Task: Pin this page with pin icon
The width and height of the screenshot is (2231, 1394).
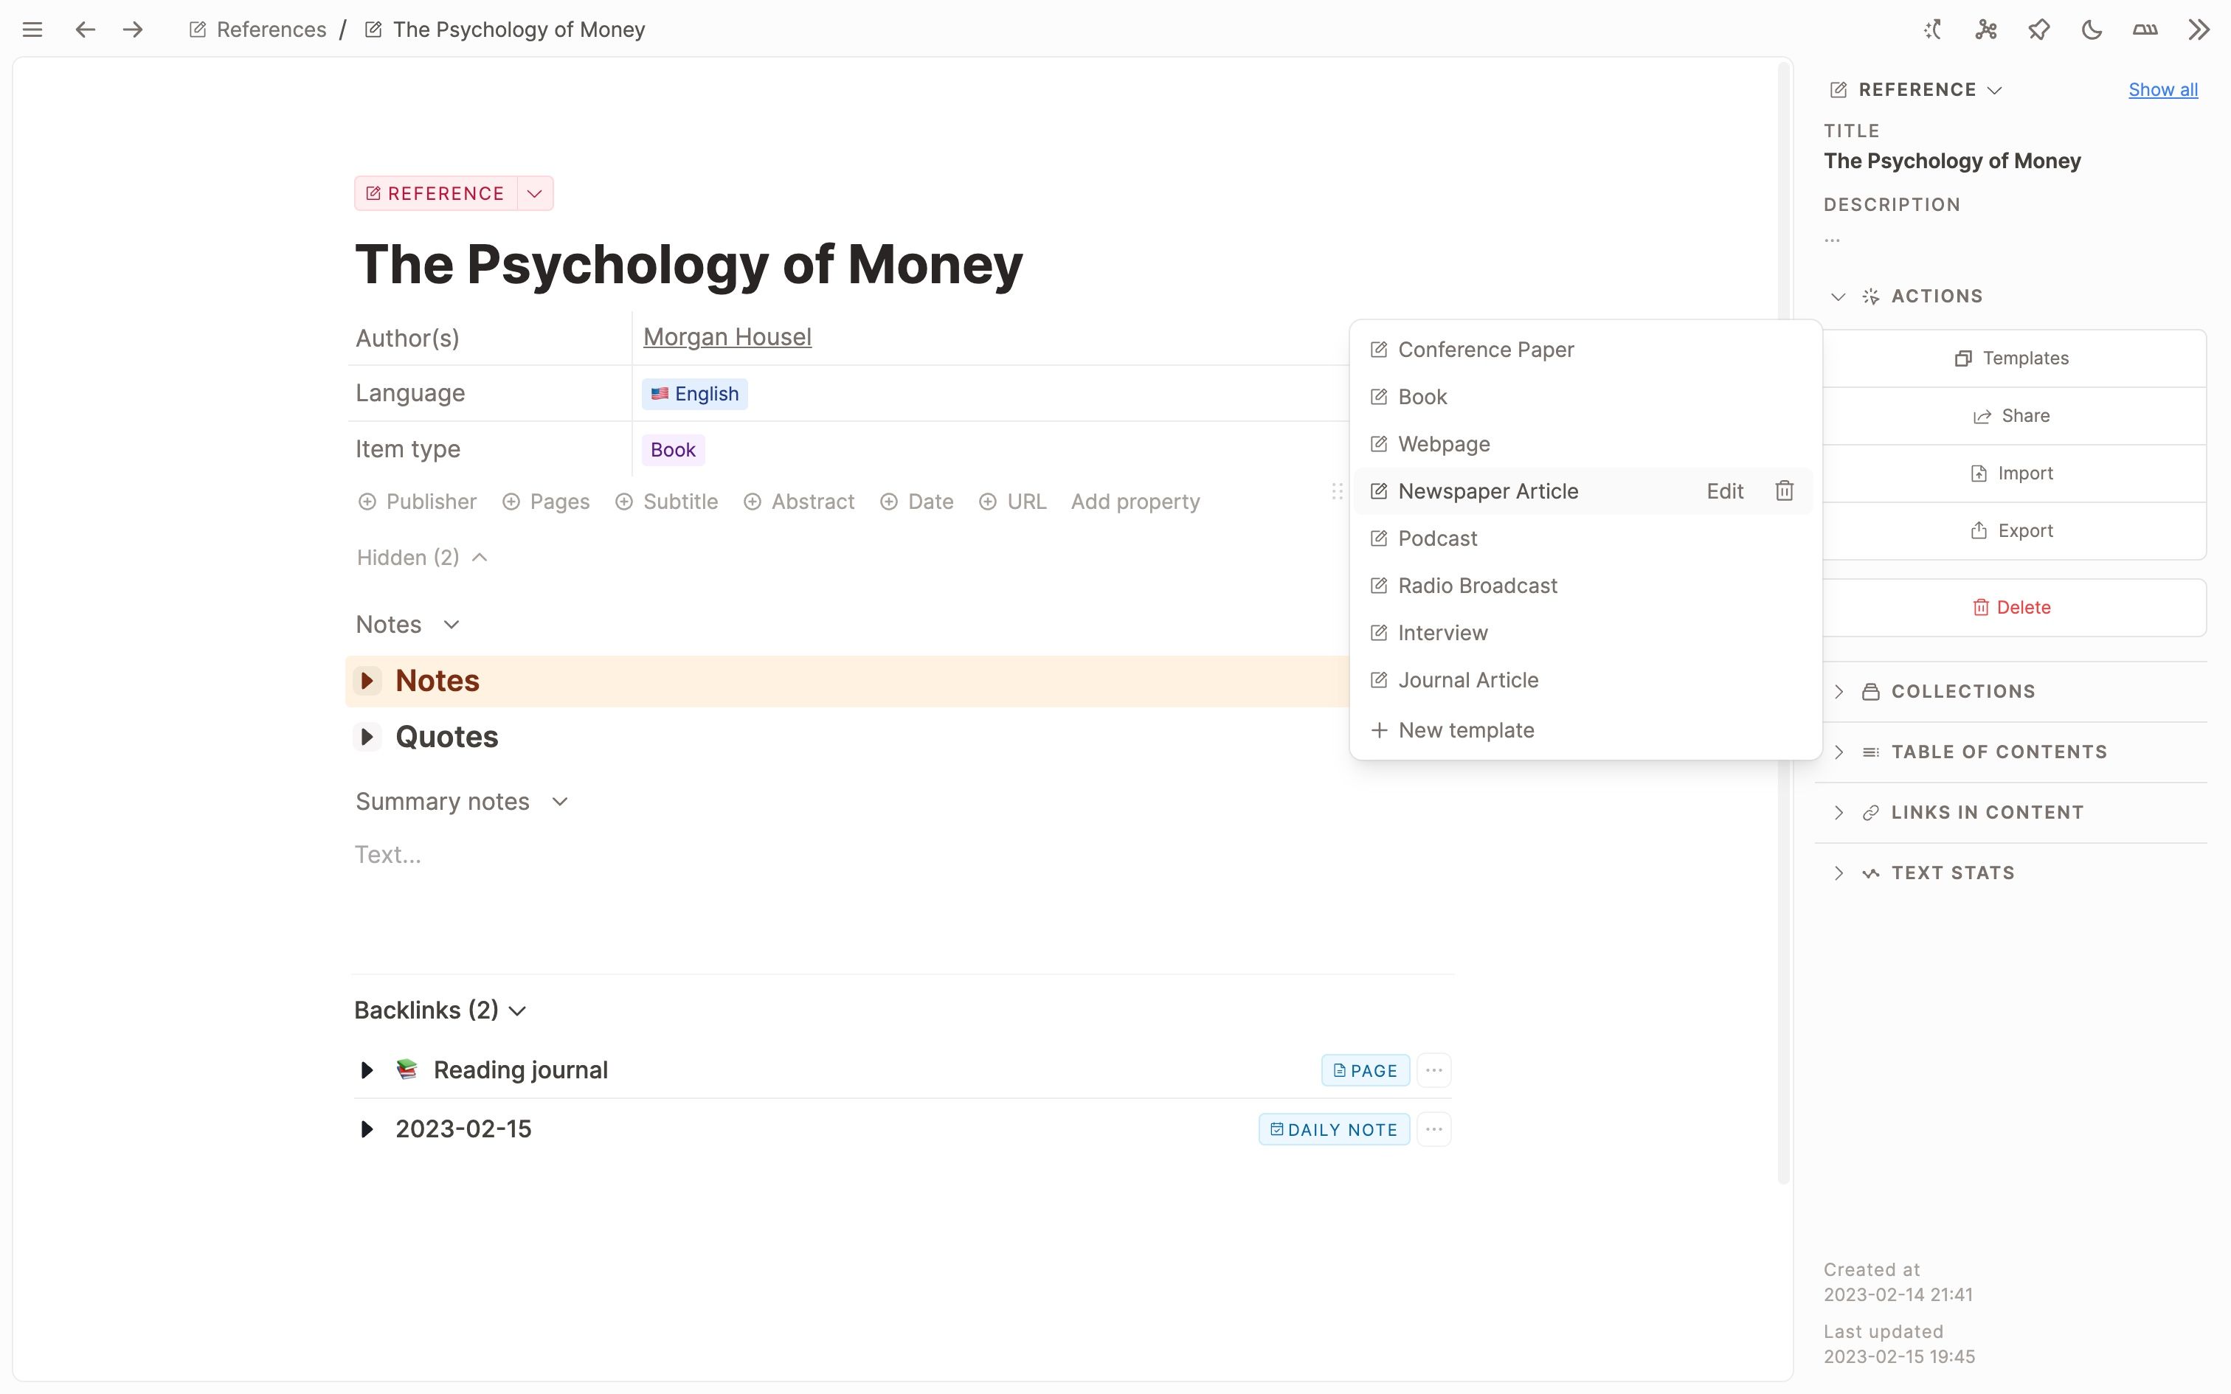Action: [x=2038, y=30]
